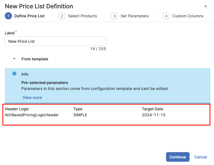This screenshot has height=165, width=214.
Task: Click the target date 2024-11-15
Action: [153, 115]
